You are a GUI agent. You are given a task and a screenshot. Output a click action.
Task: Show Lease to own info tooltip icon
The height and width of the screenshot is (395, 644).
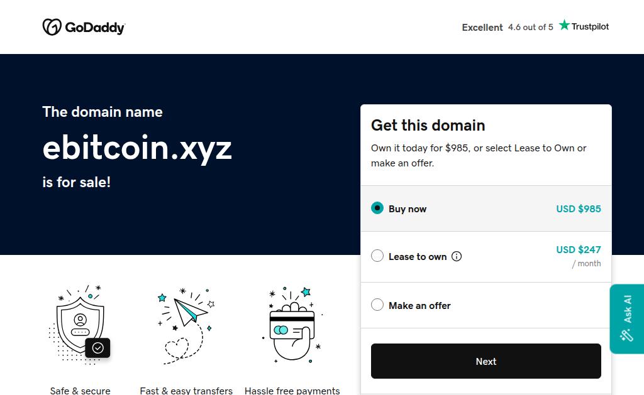click(457, 256)
